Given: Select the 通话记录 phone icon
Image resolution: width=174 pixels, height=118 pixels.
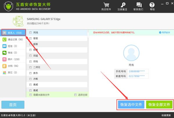Looking at the screenshot, I should click(4, 39).
